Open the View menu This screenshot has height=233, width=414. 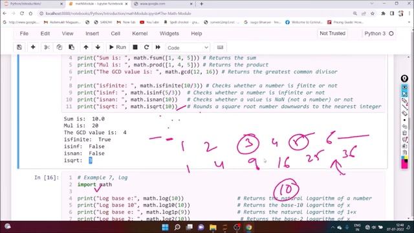click(67, 34)
